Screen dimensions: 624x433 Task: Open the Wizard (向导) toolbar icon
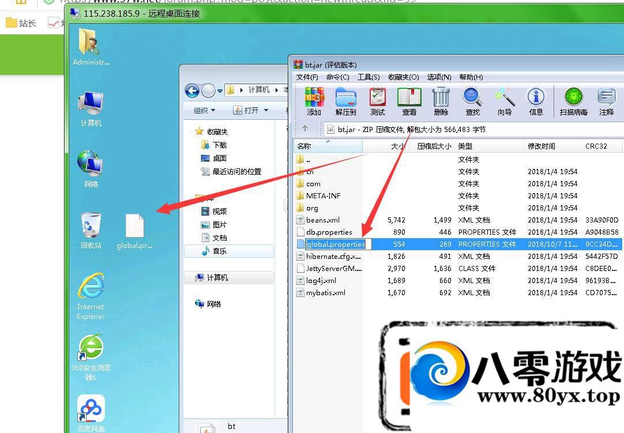point(505,101)
